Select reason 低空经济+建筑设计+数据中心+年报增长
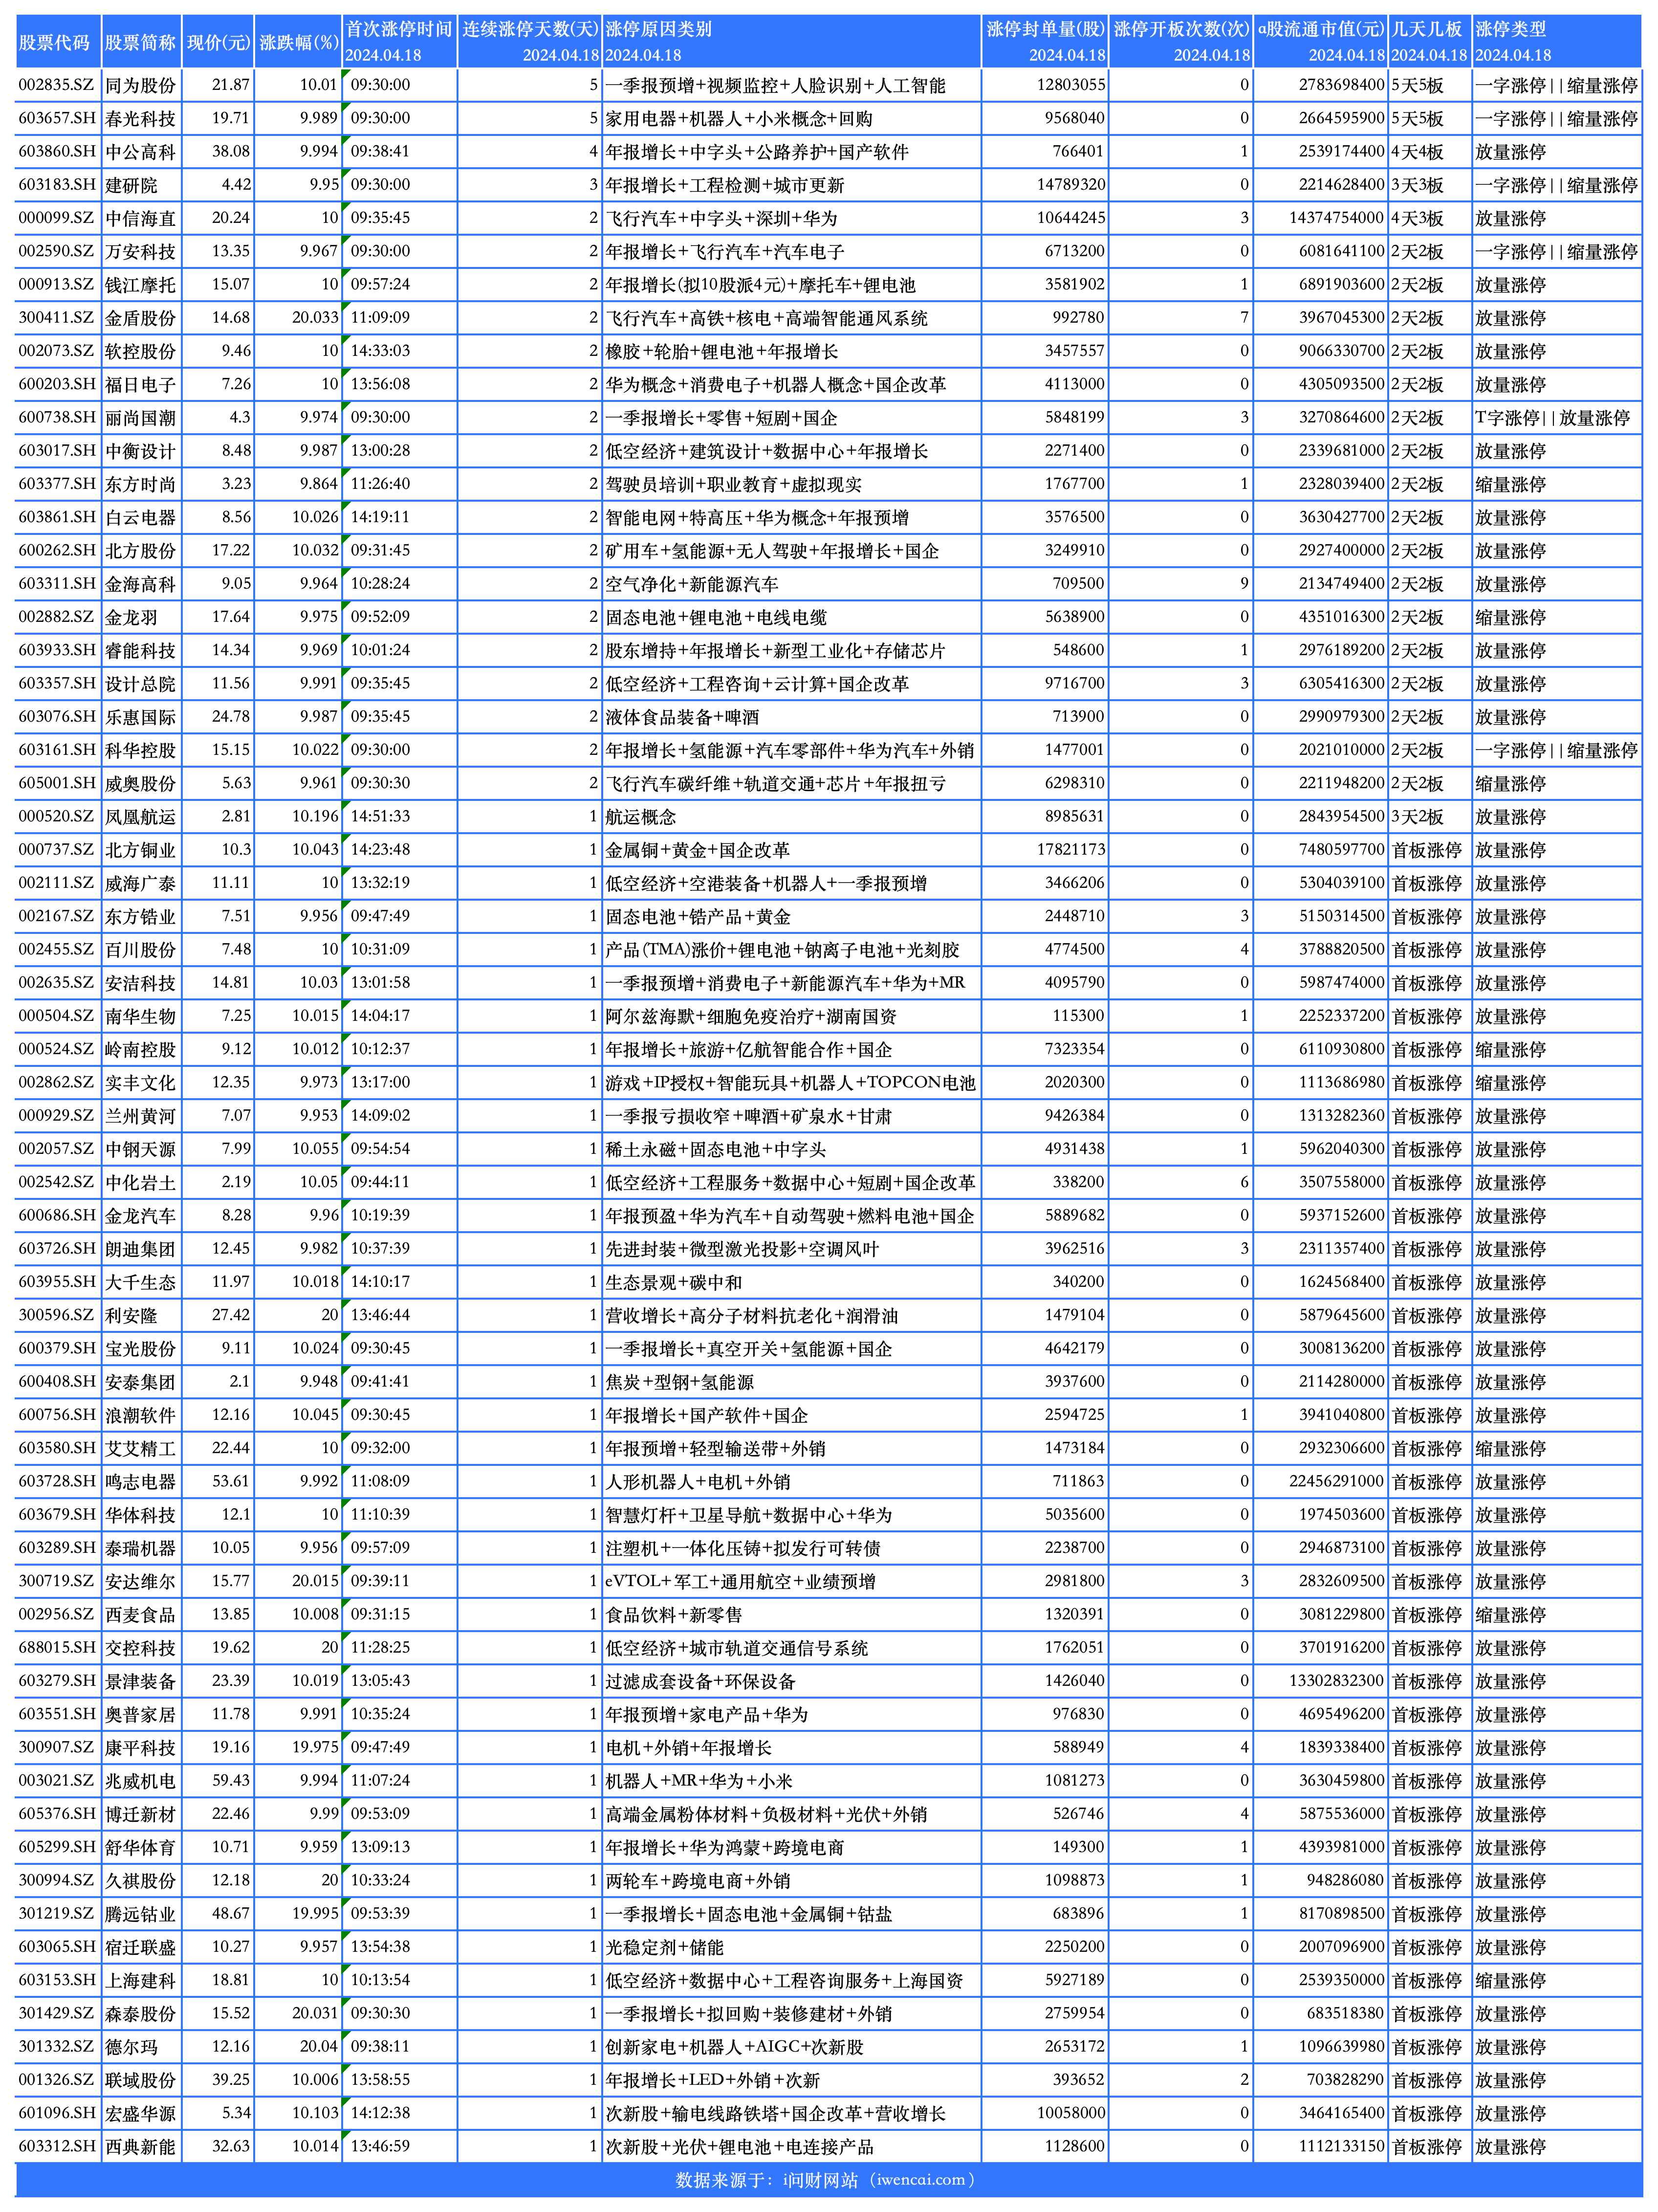1658x2212 pixels. coord(766,451)
